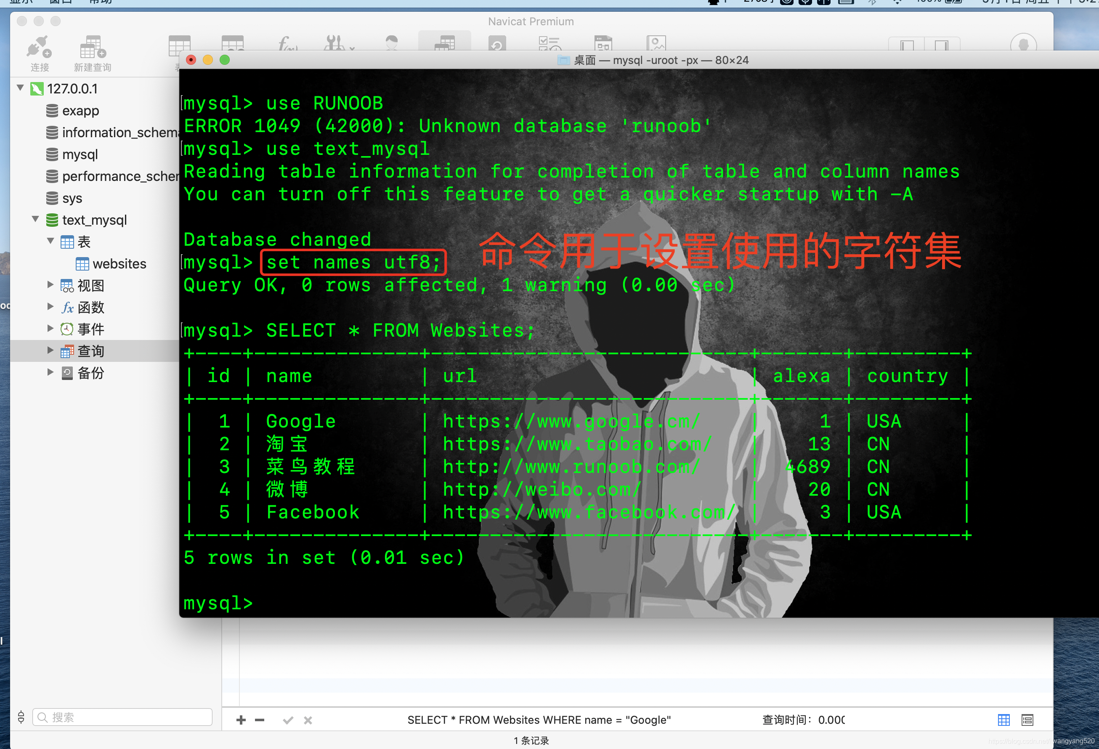Screen dimensions: 1099x749
Task: Select the sys database icon
Action: coord(52,198)
